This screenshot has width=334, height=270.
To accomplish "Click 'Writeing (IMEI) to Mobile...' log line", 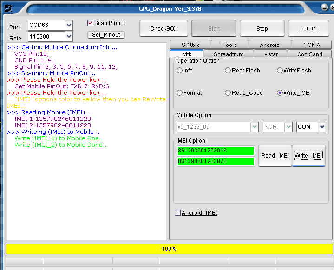I will point(53,132).
